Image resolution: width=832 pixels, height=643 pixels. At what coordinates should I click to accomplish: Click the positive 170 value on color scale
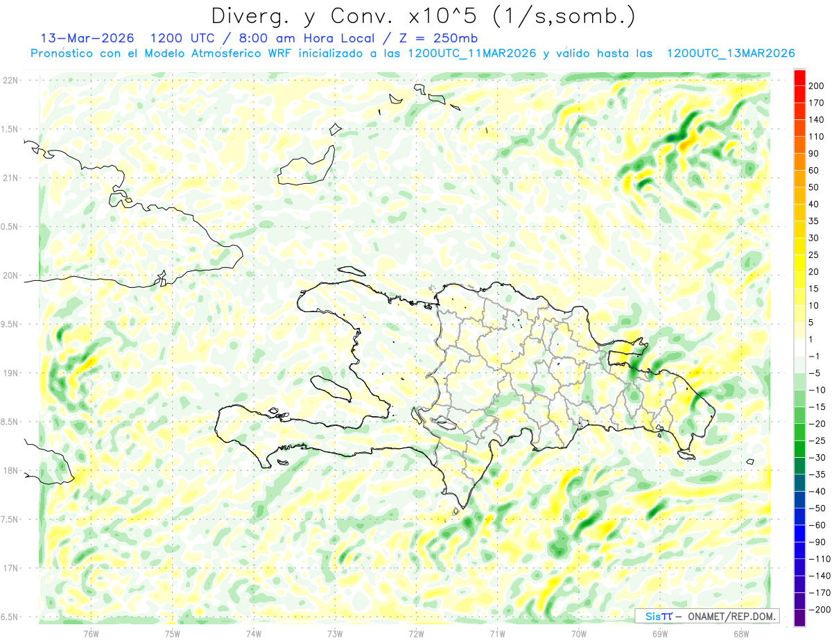click(x=816, y=103)
